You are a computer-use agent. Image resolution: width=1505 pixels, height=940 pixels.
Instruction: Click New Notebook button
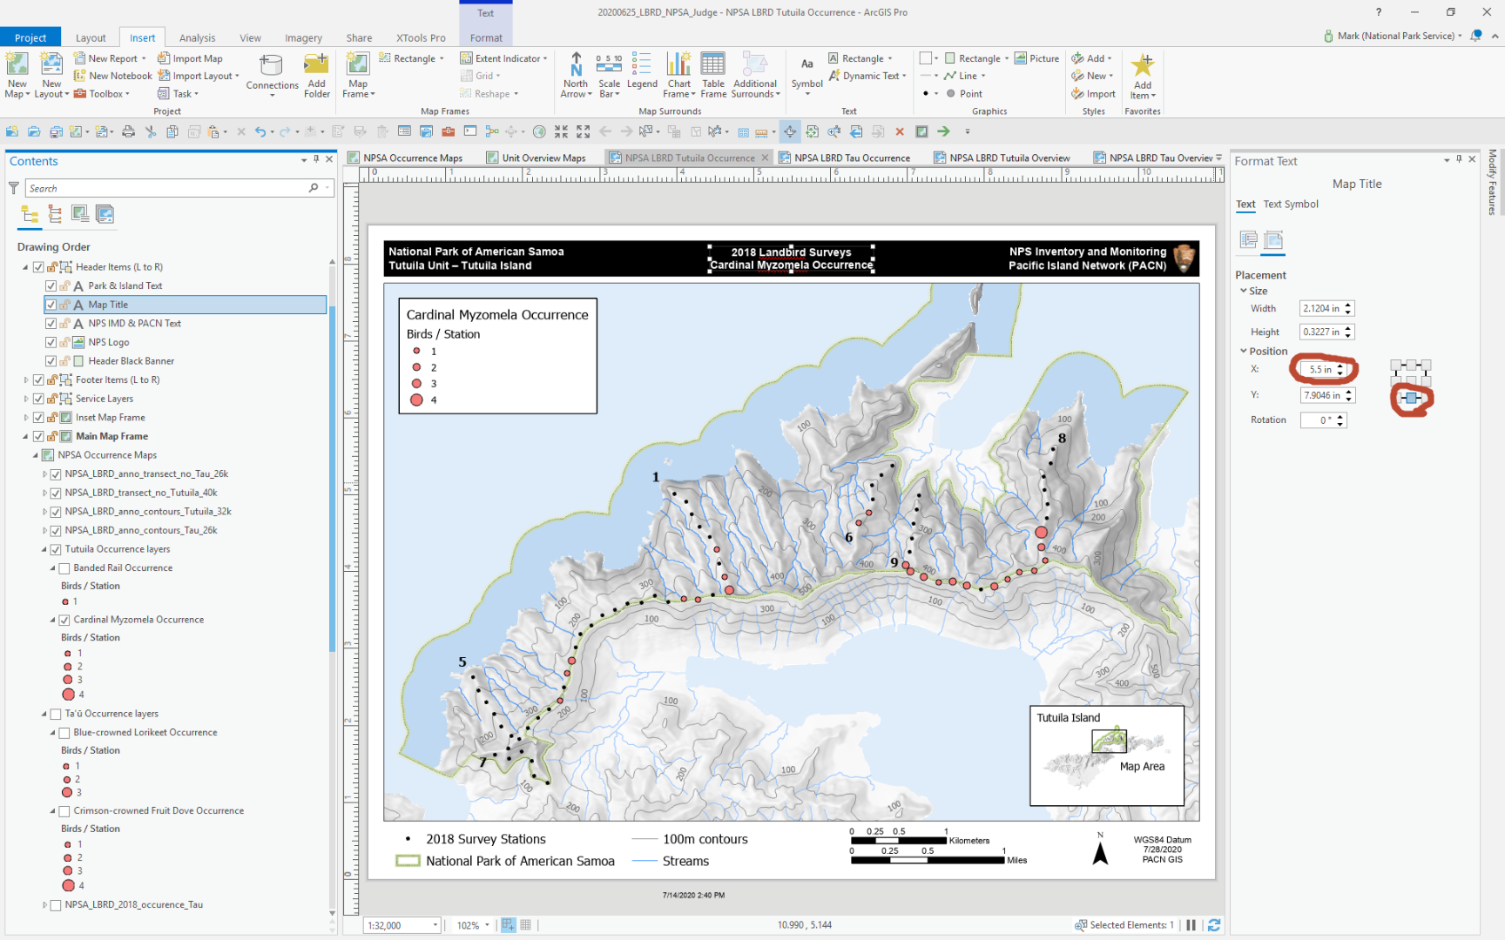coord(113,76)
